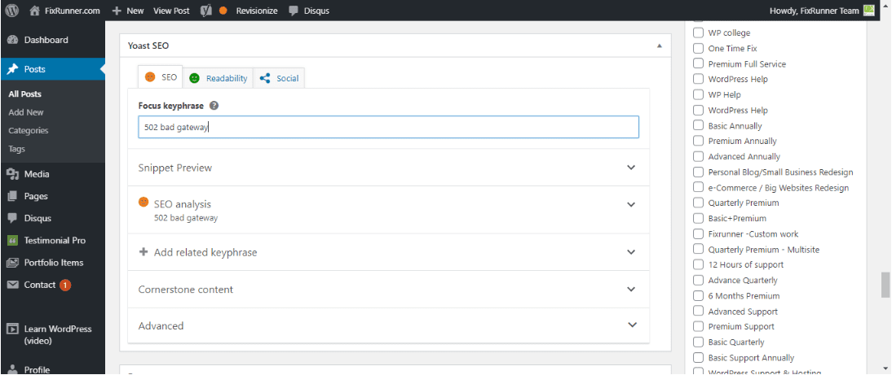Click the page vertical scrollbar thumb

[885, 285]
